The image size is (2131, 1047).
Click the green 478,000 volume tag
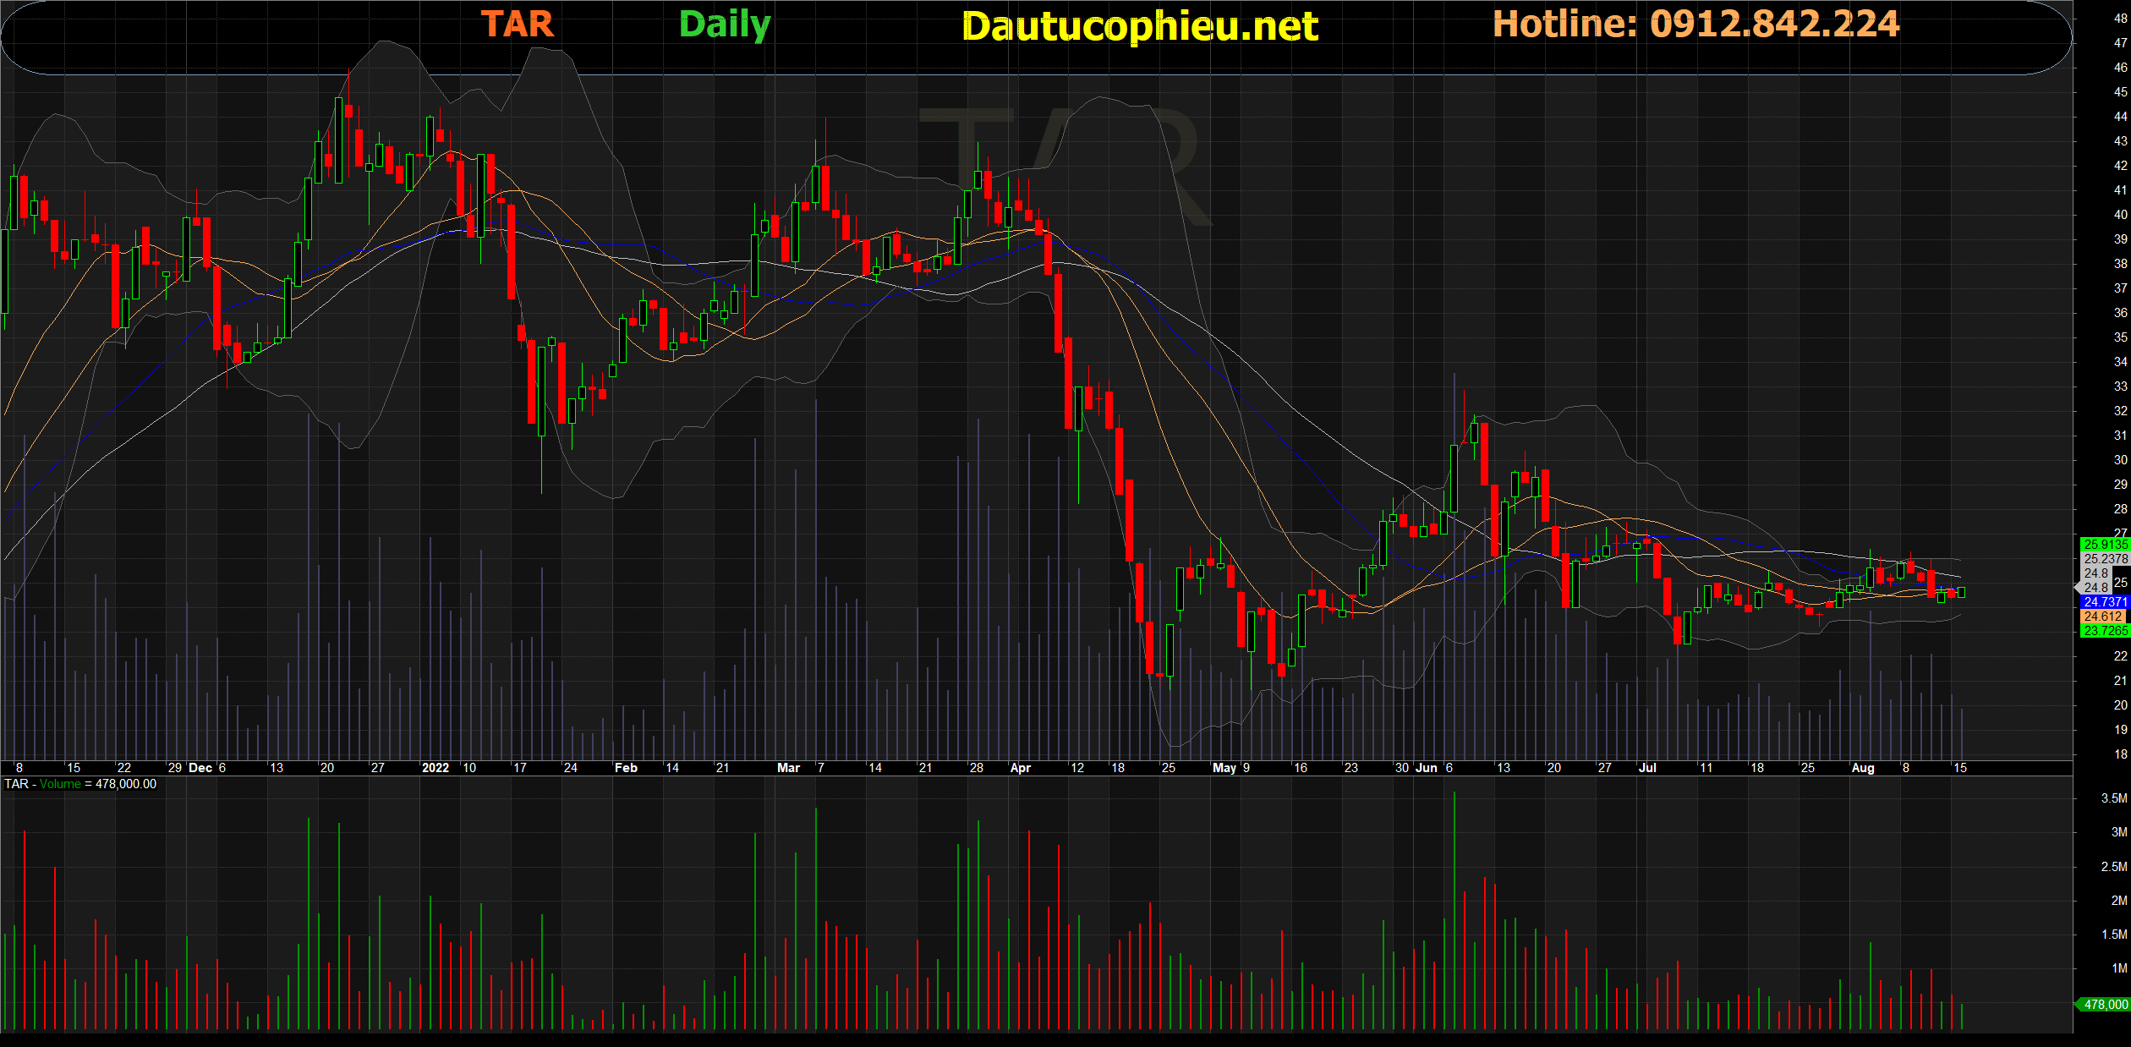2104,1005
